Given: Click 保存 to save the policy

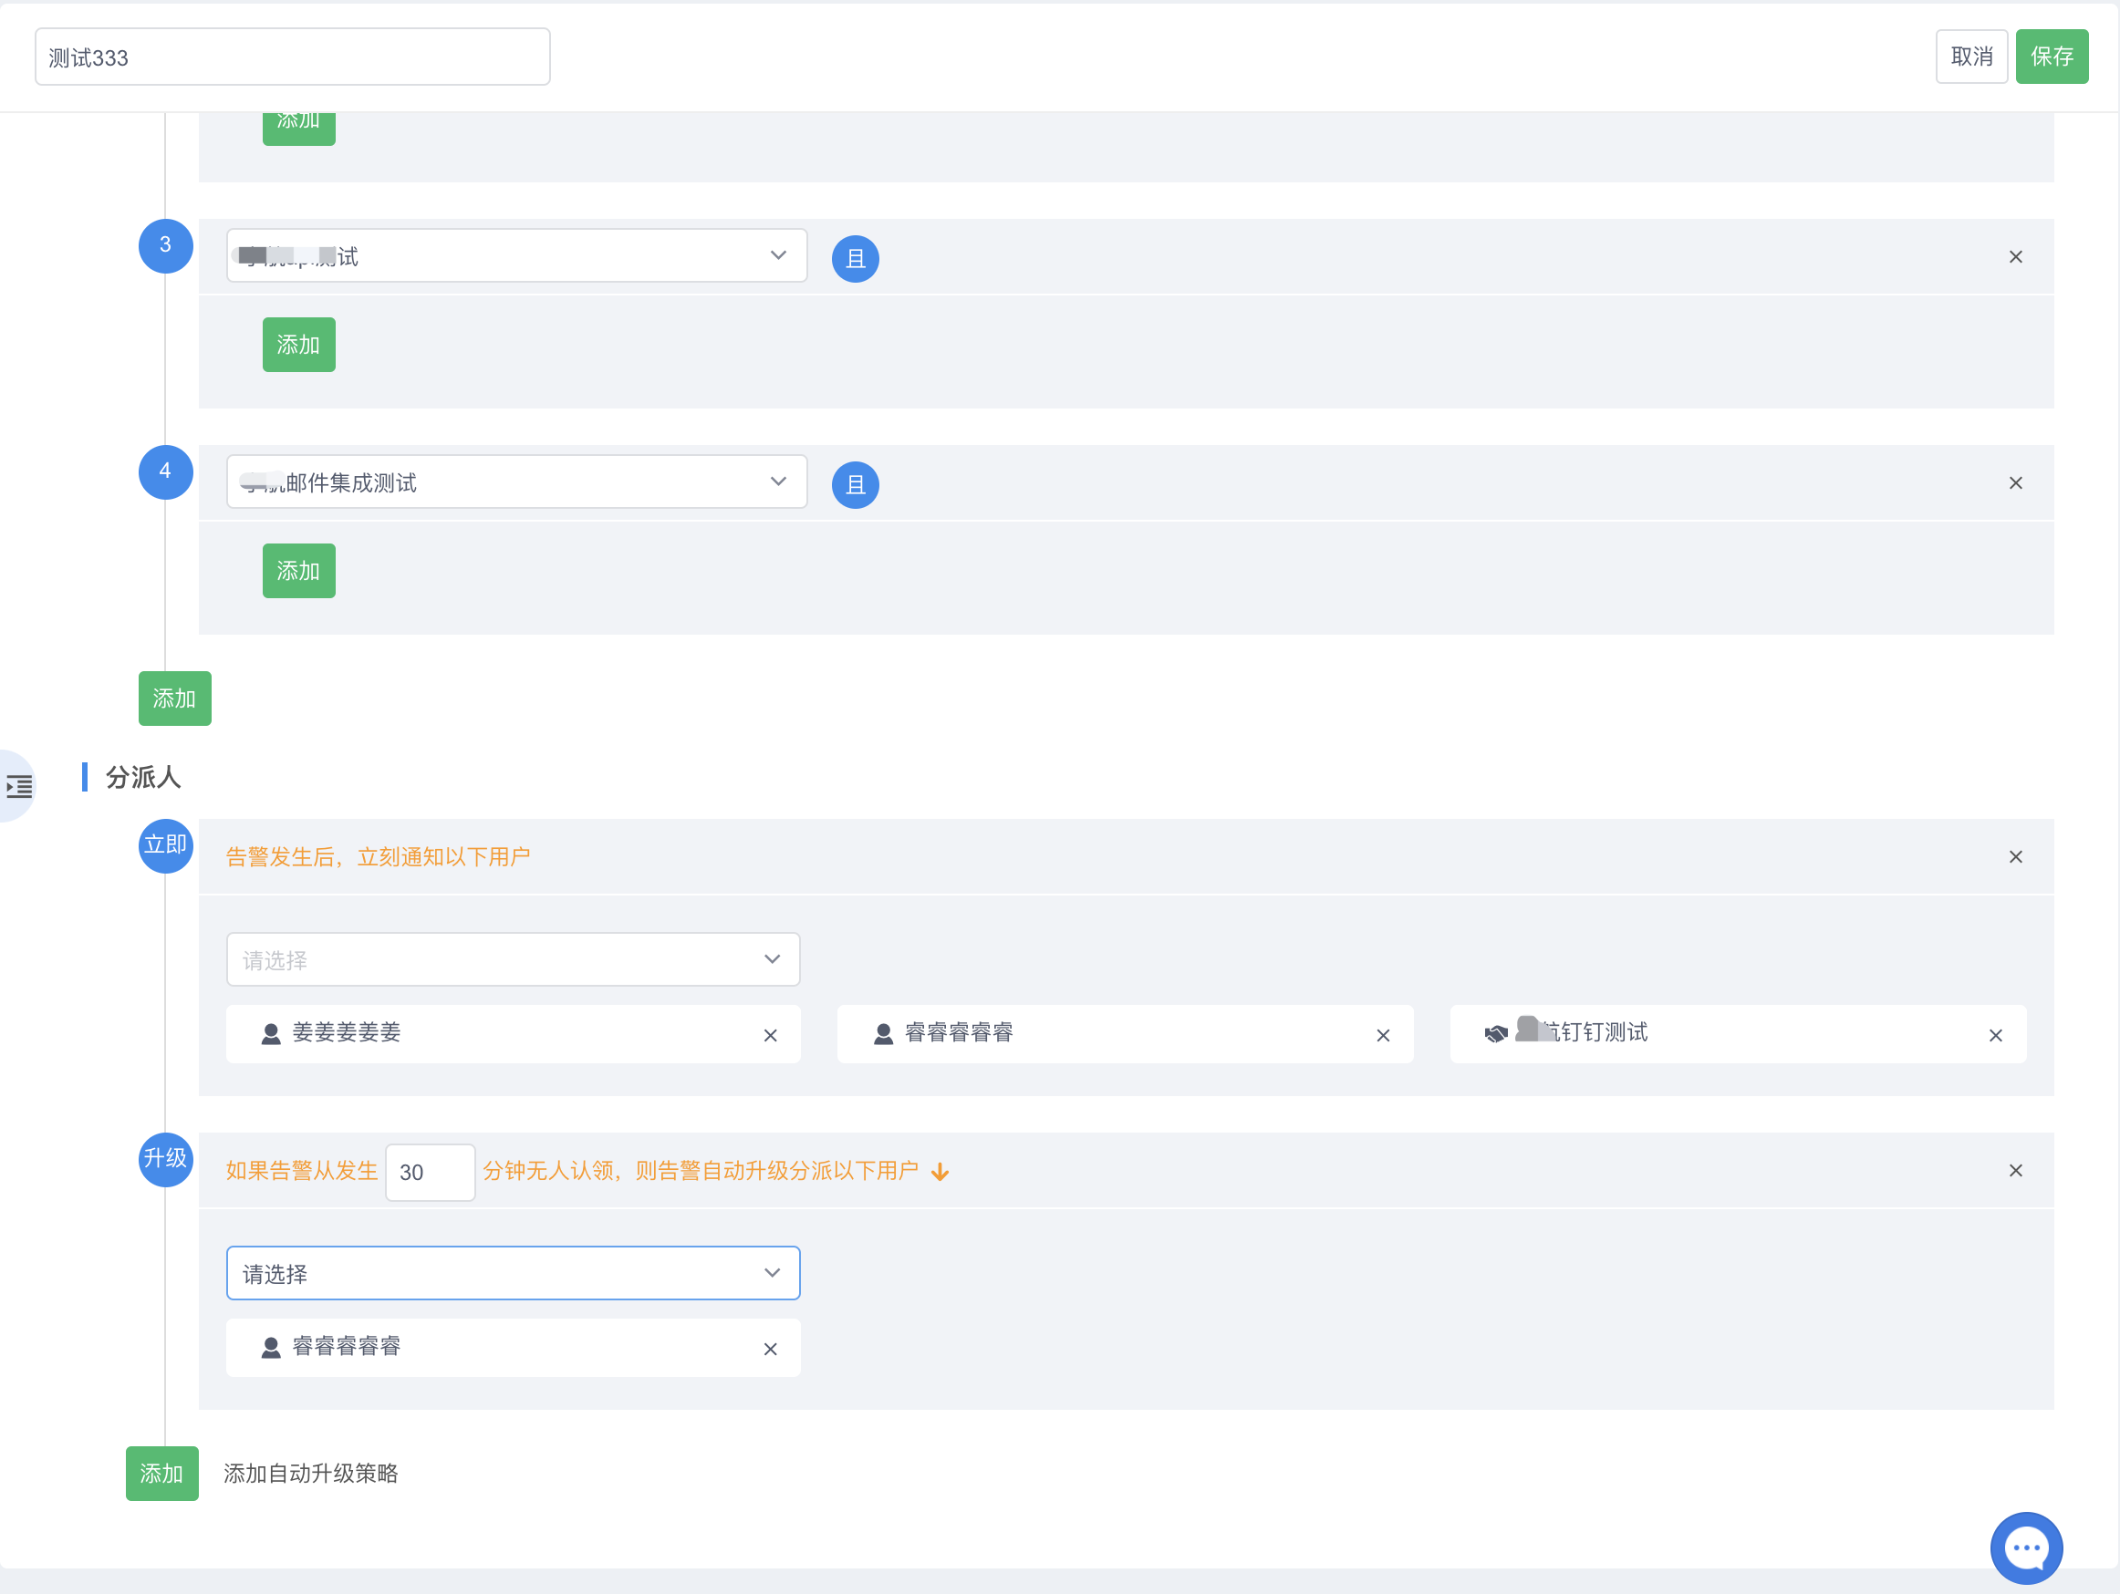Looking at the screenshot, I should point(2051,57).
